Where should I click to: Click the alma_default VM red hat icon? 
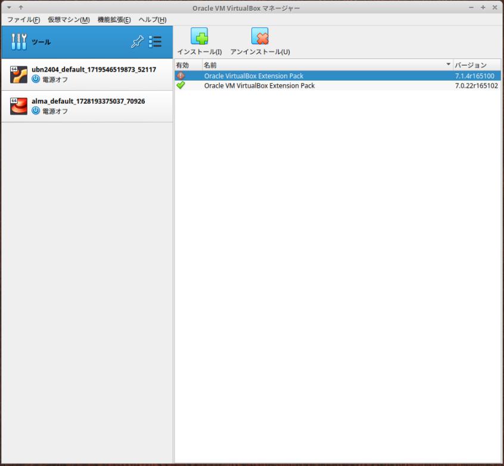[18, 106]
